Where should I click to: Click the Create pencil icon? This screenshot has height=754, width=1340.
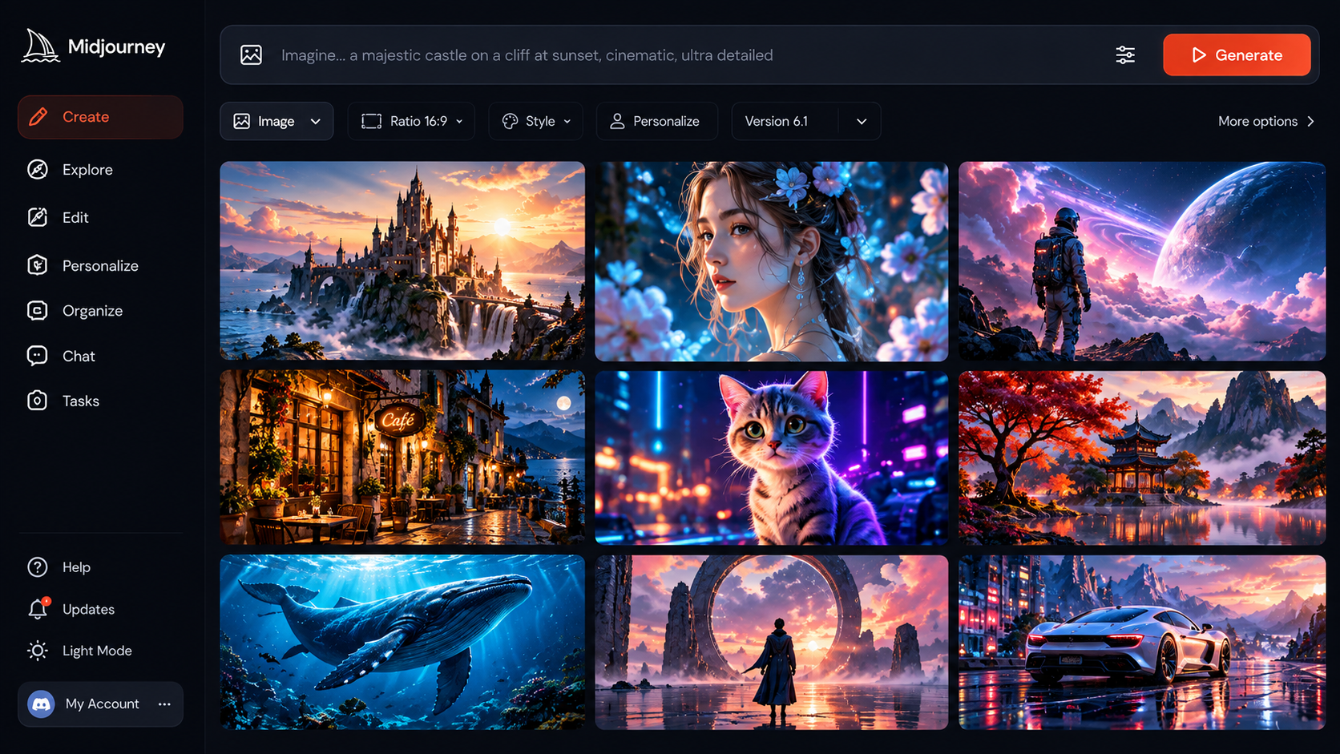click(38, 117)
